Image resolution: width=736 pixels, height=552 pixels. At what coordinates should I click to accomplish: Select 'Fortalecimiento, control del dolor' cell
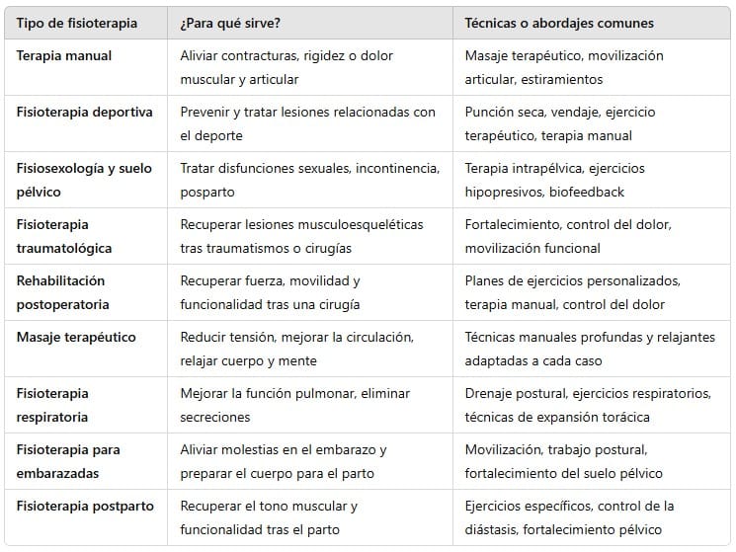pyautogui.click(x=568, y=236)
